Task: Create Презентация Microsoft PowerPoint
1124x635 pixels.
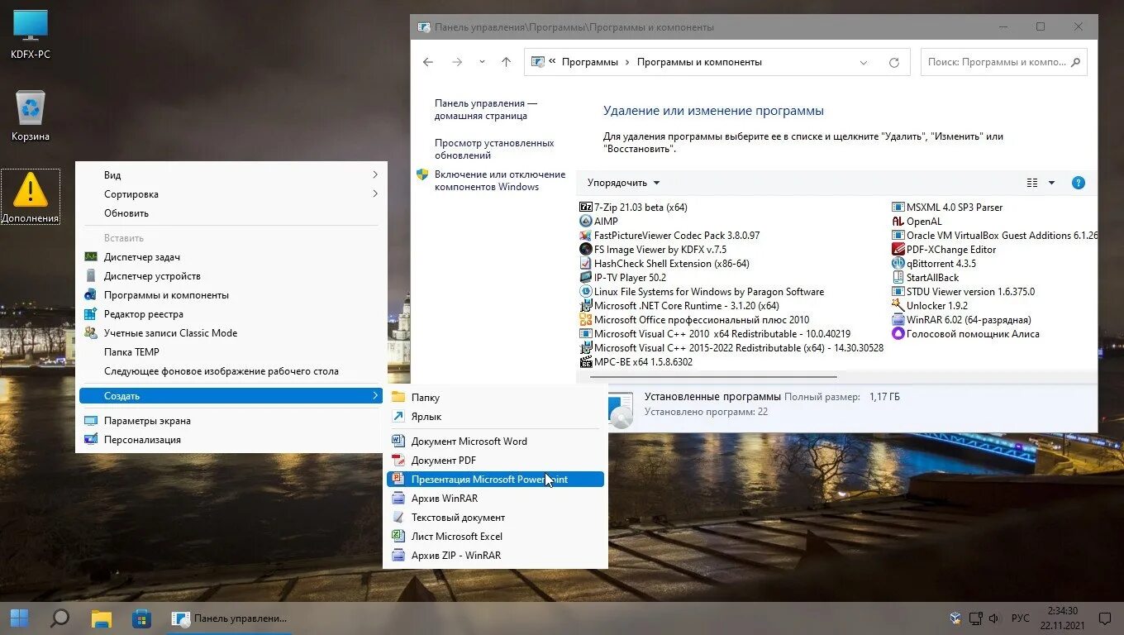Action: pyautogui.click(x=496, y=480)
